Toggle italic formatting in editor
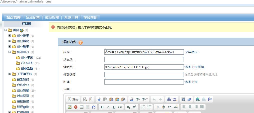This screenshot has width=254, height=113. [108, 107]
